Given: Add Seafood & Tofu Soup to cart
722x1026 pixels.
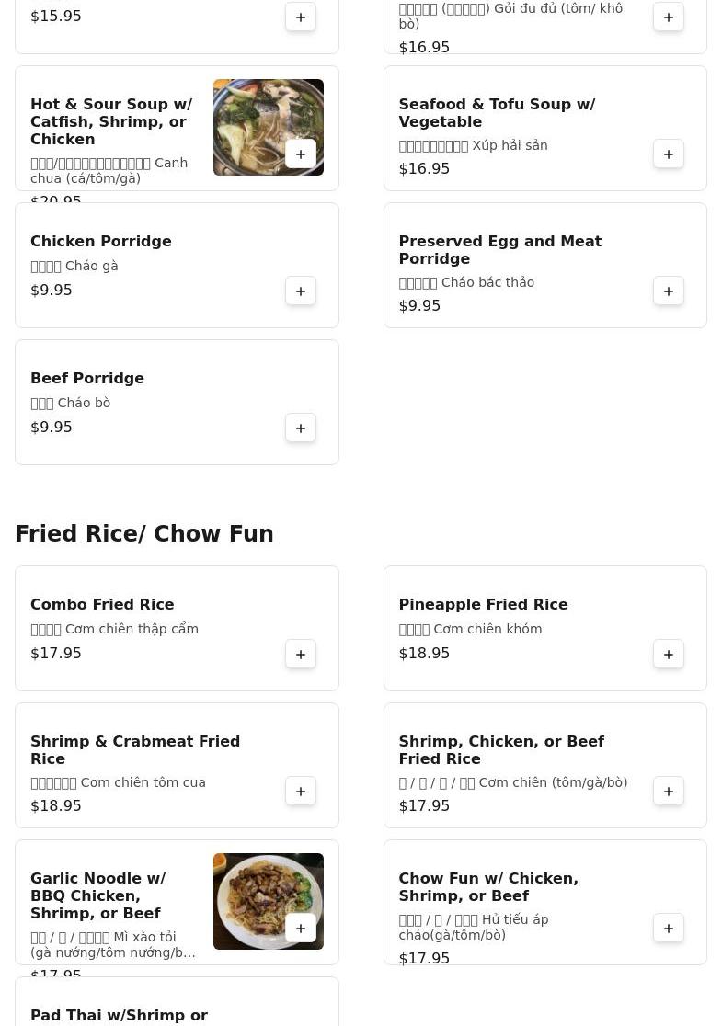Looking at the screenshot, I should [x=669, y=154].
